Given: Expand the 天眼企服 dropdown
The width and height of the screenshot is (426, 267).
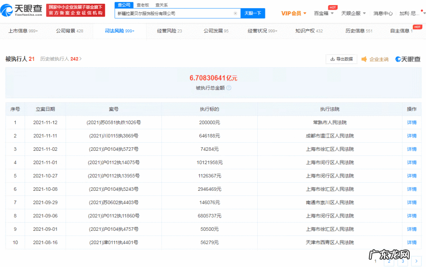Looking at the screenshot, I should (x=352, y=13).
